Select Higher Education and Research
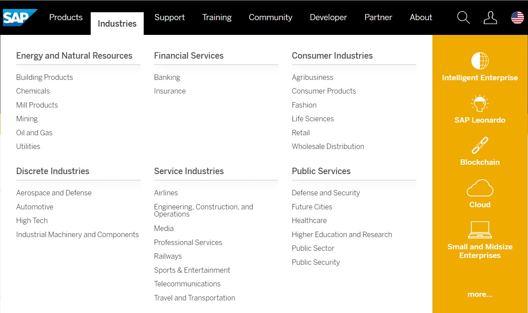 point(342,235)
